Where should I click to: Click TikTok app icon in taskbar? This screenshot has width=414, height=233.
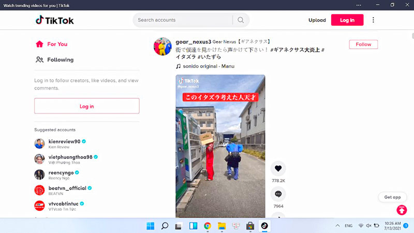[x=264, y=226]
